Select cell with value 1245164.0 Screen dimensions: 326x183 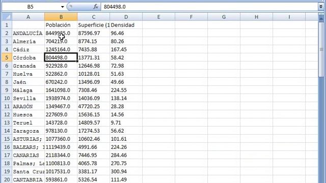click(61, 49)
